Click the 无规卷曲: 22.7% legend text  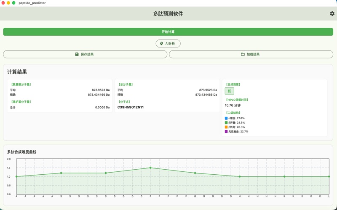[238, 131]
